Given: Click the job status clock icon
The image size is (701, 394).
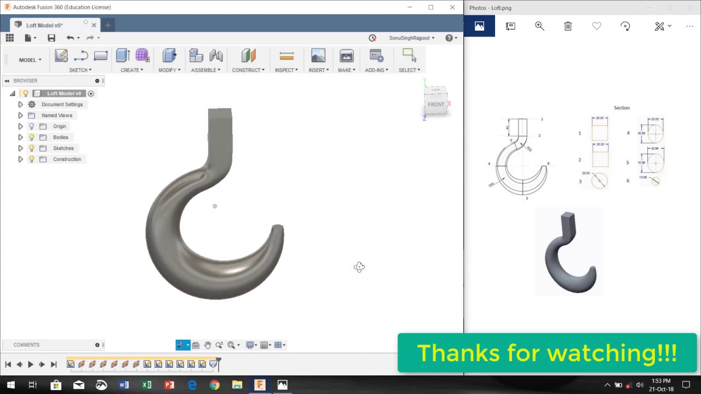Looking at the screenshot, I should 372,38.
